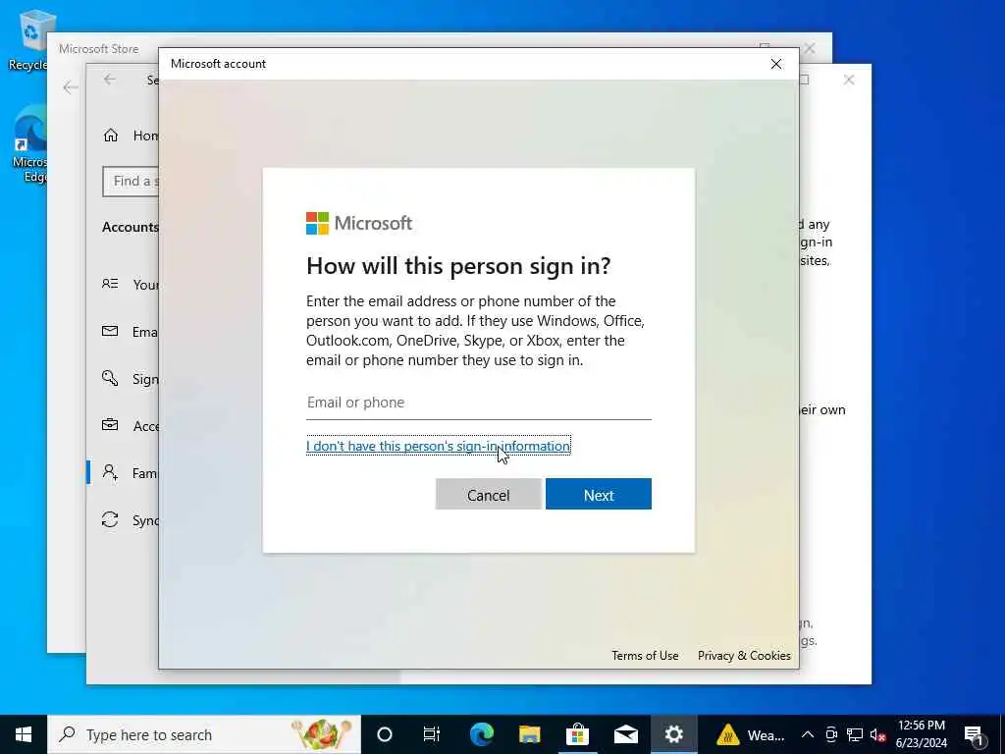The width and height of the screenshot is (1005, 754).
Task: Open the Terms of Use link
Action: click(x=645, y=655)
